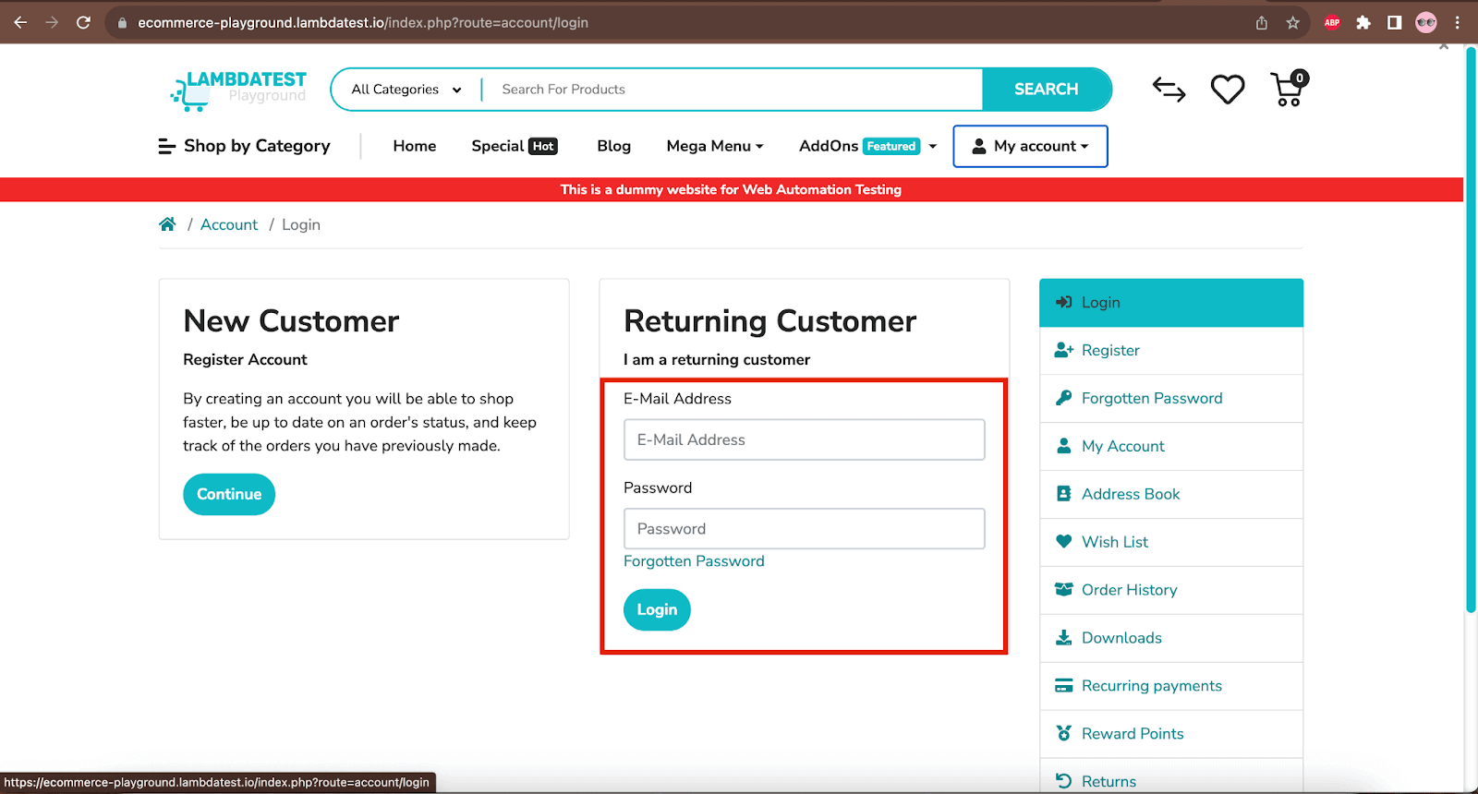Open My Account in the sidebar
Screen dimensions: 1478x794
point(1171,447)
